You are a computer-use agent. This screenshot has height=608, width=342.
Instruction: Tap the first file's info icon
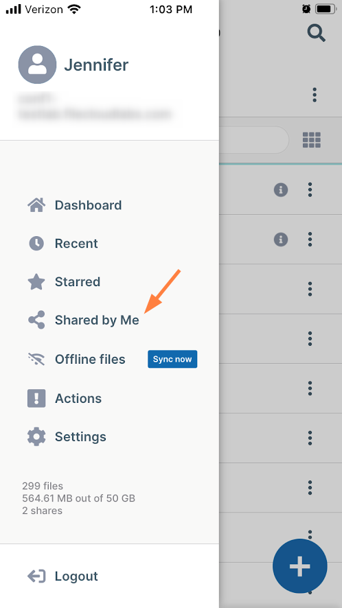click(x=281, y=189)
